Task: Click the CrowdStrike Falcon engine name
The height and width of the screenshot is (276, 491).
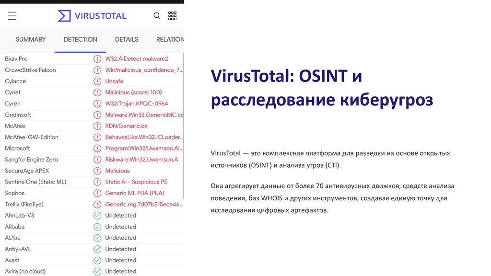Action: pos(30,70)
